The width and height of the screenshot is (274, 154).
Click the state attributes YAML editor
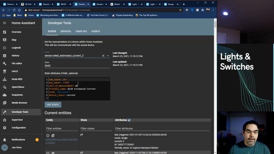click(77, 89)
